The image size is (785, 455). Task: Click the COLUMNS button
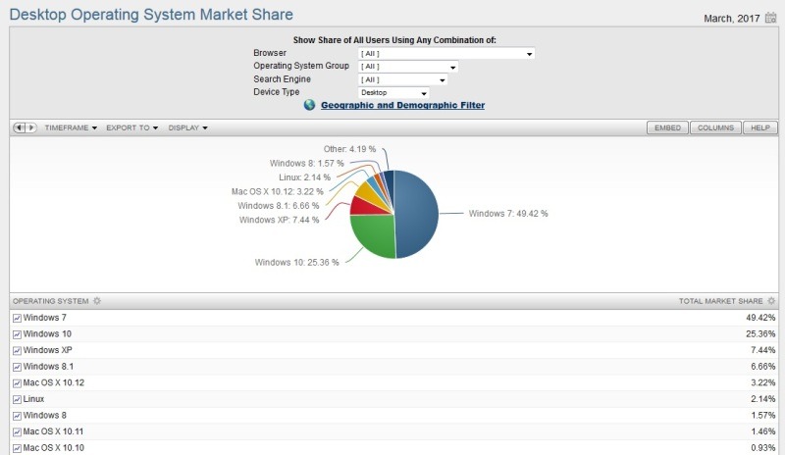pyautogui.click(x=716, y=127)
